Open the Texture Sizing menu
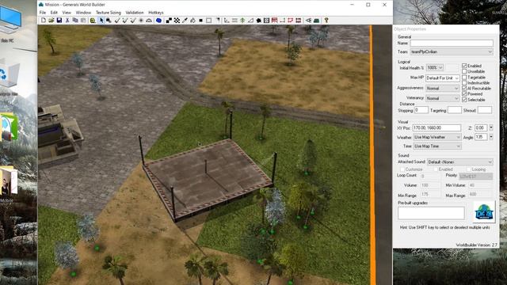Screen dimensions: 507x285 pyautogui.click(x=109, y=13)
